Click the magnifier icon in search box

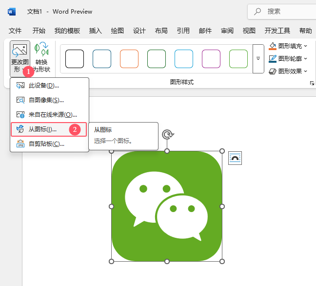[257, 12]
